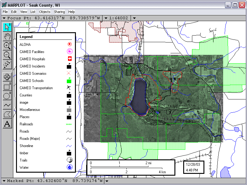Screen dimensions: 247x185
Task: Click the Roads legend line symbol
Action: 69,131
